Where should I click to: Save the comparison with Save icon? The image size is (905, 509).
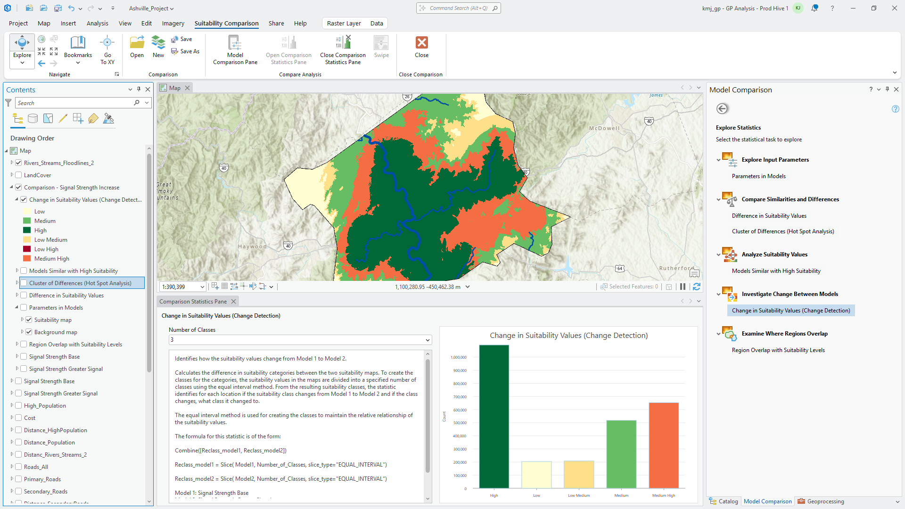[174, 39]
